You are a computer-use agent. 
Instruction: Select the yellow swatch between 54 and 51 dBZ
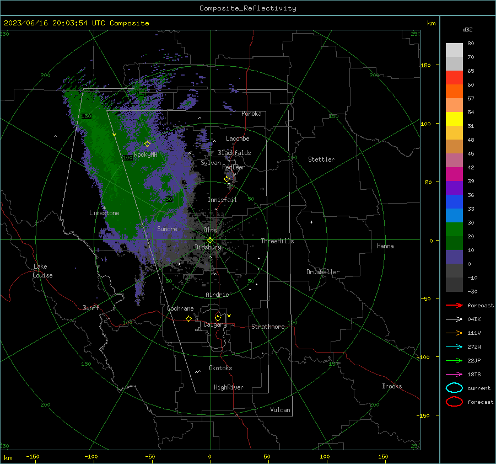[454, 119]
